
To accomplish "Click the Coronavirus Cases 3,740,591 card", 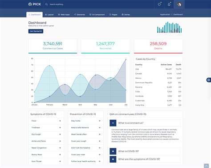I will pos(53,46).
